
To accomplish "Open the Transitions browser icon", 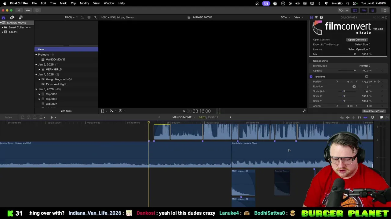I will coord(387,117).
